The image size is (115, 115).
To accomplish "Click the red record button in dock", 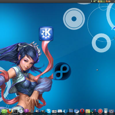I will pyautogui.click(x=100, y=111).
